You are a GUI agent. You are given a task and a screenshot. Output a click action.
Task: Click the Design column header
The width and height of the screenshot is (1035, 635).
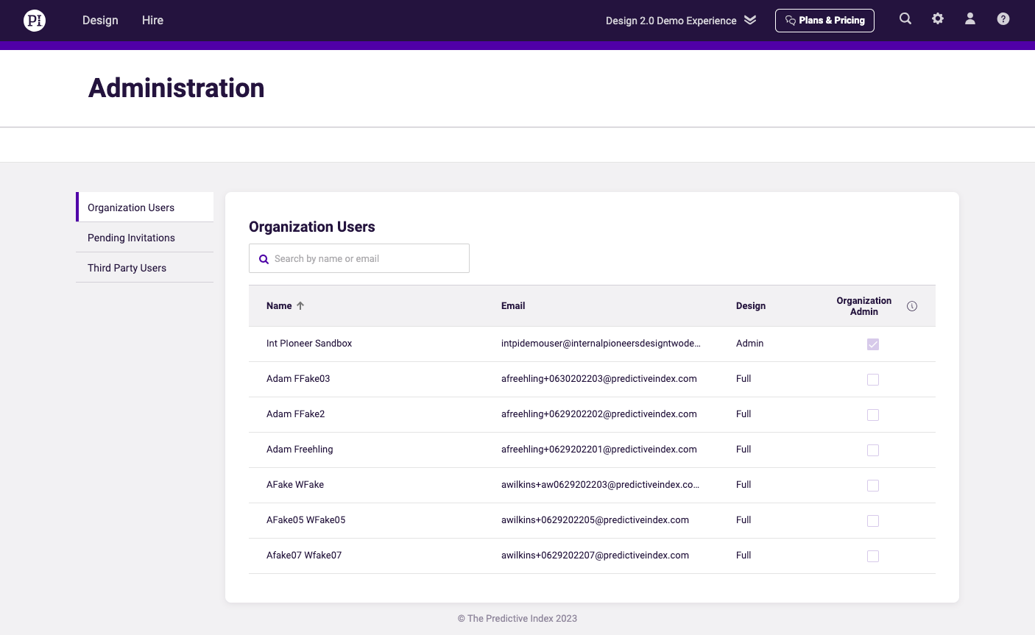point(751,306)
